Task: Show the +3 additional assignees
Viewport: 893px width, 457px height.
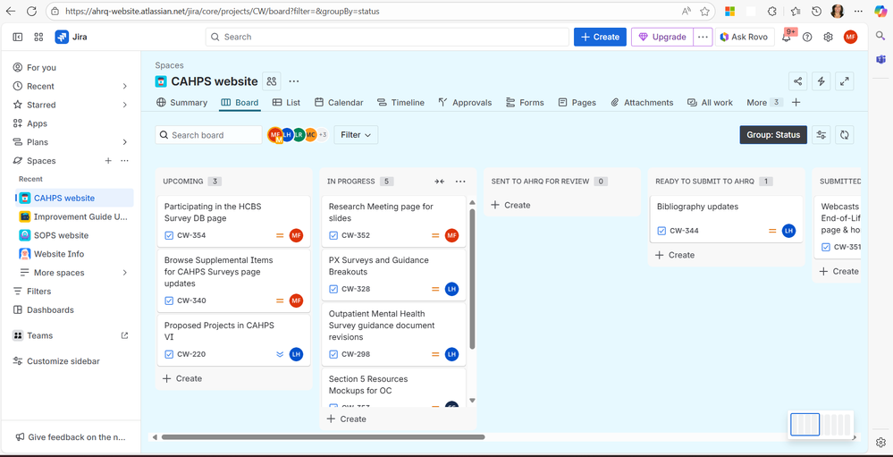Action: tap(323, 135)
